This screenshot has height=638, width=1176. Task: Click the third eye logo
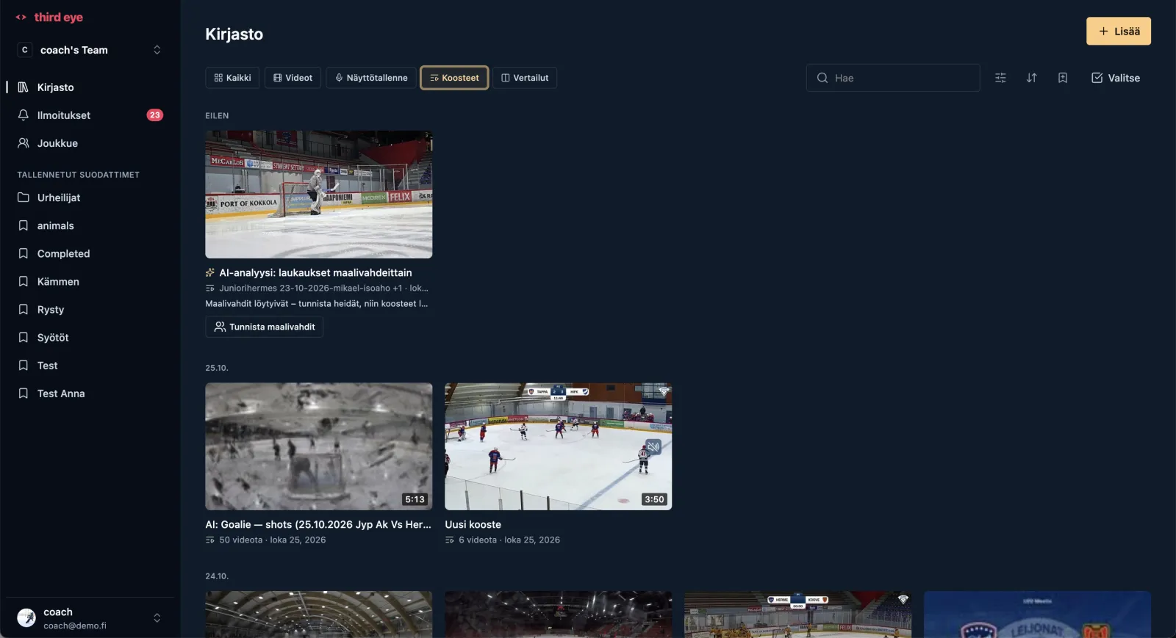click(49, 17)
